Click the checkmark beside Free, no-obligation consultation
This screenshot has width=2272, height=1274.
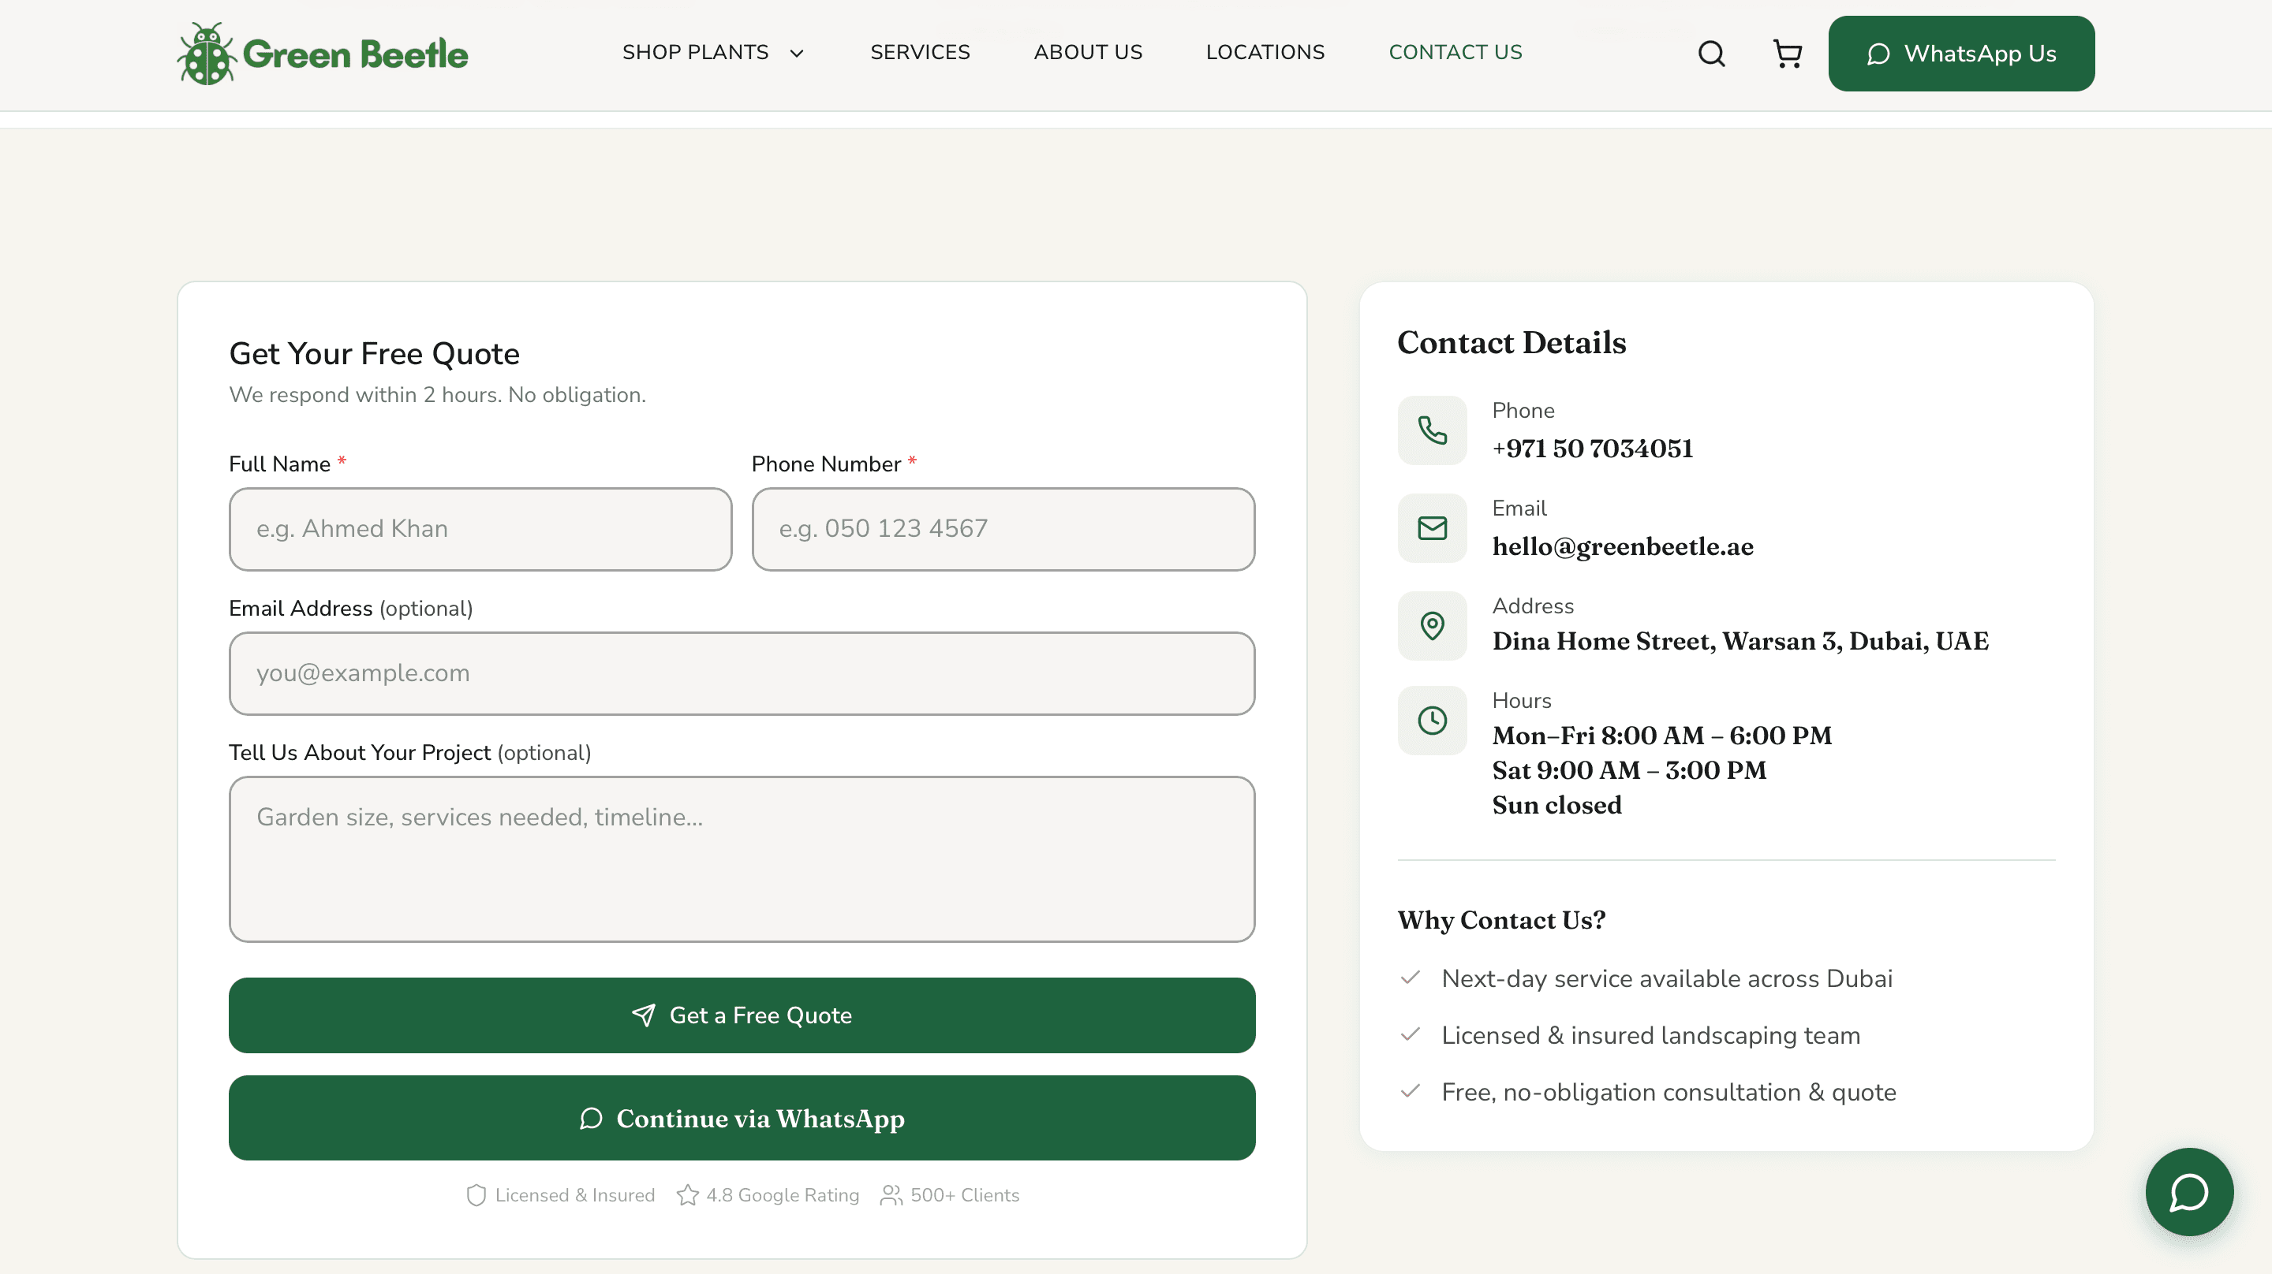pyautogui.click(x=1411, y=1092)
